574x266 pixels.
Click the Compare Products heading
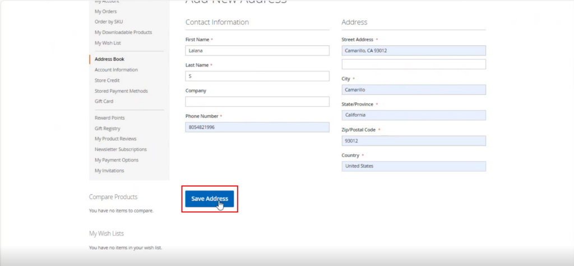click(x=113, y=197)
